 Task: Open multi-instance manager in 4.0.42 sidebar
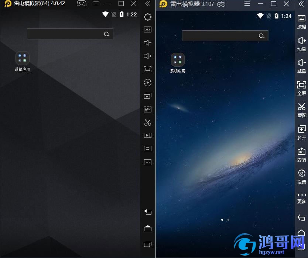(148, 96)
